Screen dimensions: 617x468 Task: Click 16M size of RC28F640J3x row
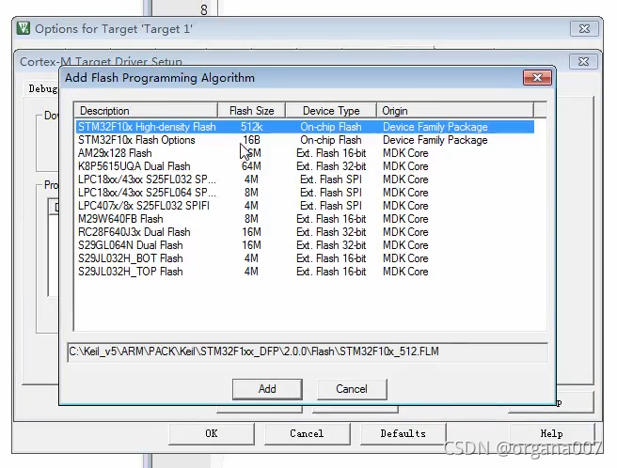click(x=251, y=232)
